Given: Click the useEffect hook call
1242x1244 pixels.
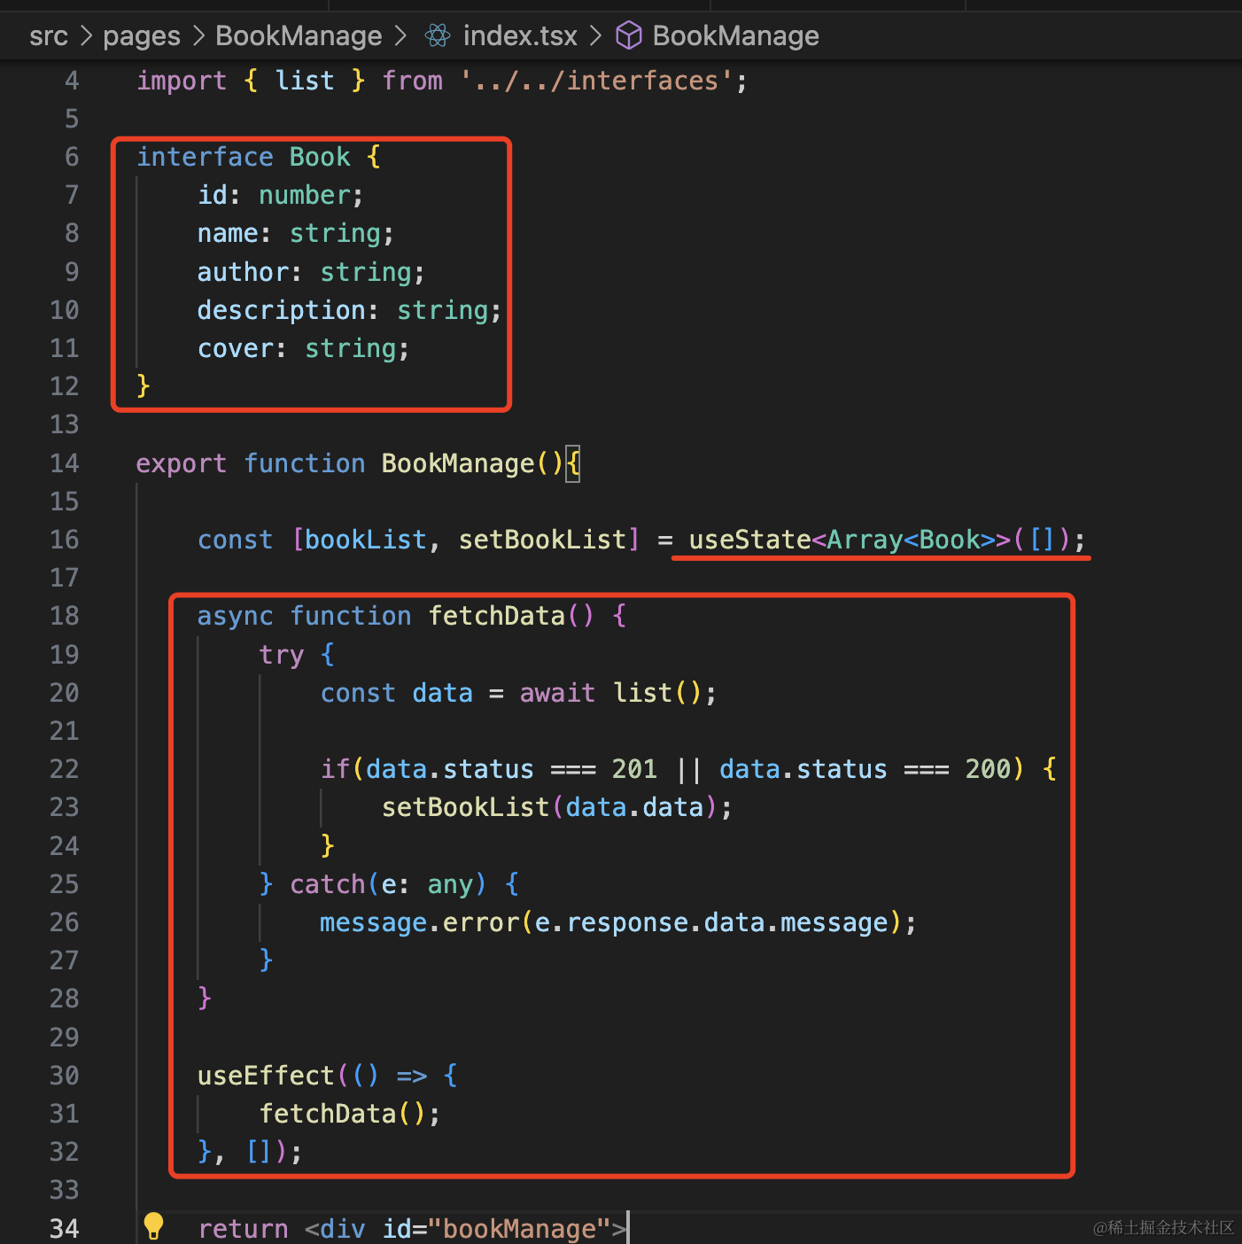Looking at the screenshot, I should coord(265,1076).
